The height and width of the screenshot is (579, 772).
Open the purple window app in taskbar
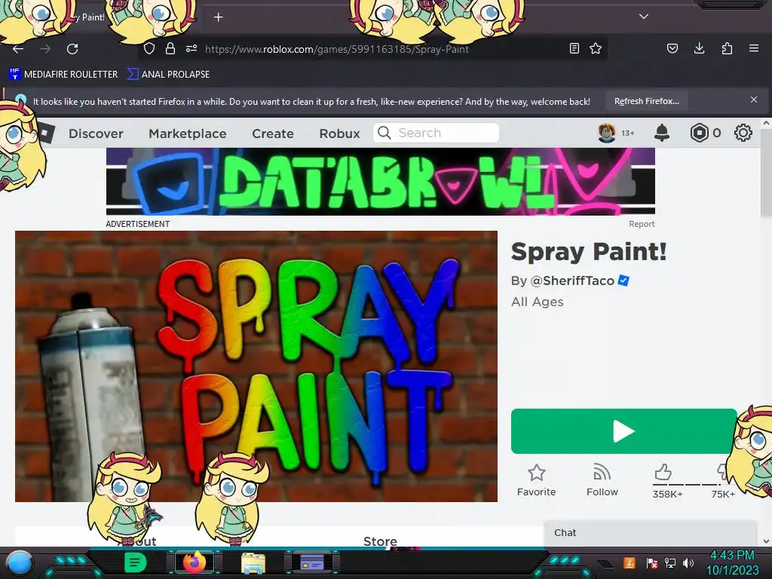pyautogui.click(x=312, y=562)
